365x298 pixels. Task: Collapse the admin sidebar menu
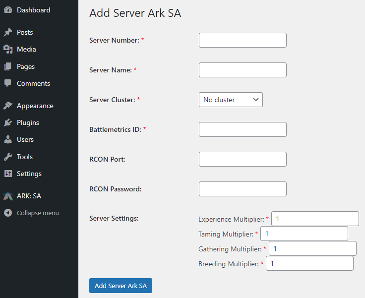(x=37, y=213)
